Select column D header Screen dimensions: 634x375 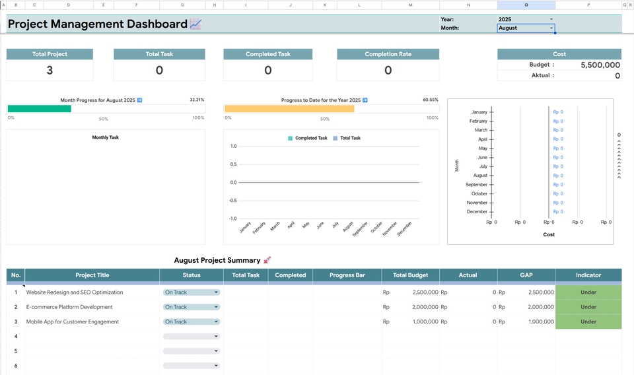pyautogui.click(x=68, y=5)
